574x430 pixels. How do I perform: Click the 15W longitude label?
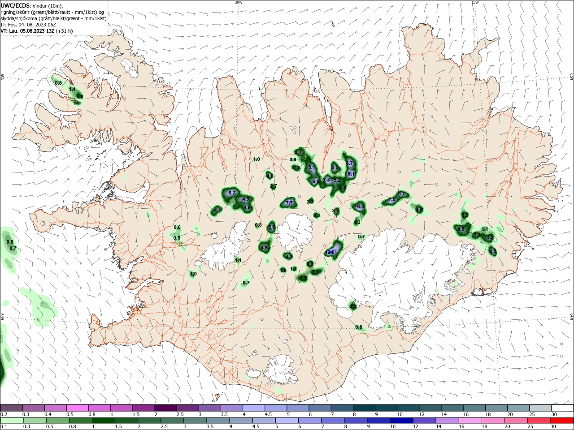(x=474, y=2)
